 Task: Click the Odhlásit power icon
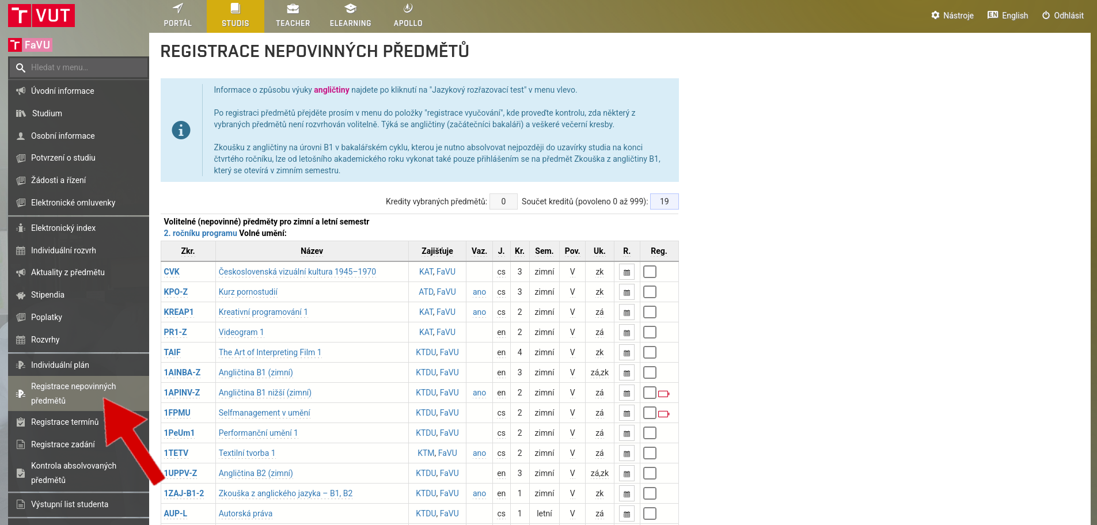tap(1046, 15)
